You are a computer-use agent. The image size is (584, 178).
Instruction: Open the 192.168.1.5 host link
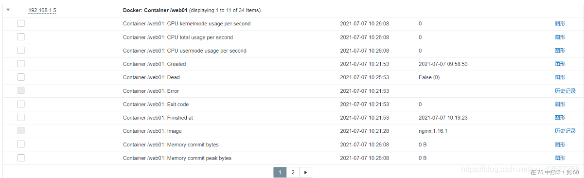point(42,10)
